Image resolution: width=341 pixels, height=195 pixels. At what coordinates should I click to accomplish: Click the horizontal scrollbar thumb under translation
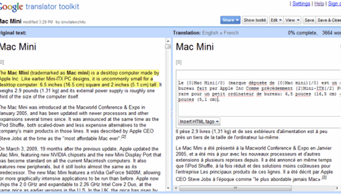tap(235, 188)
